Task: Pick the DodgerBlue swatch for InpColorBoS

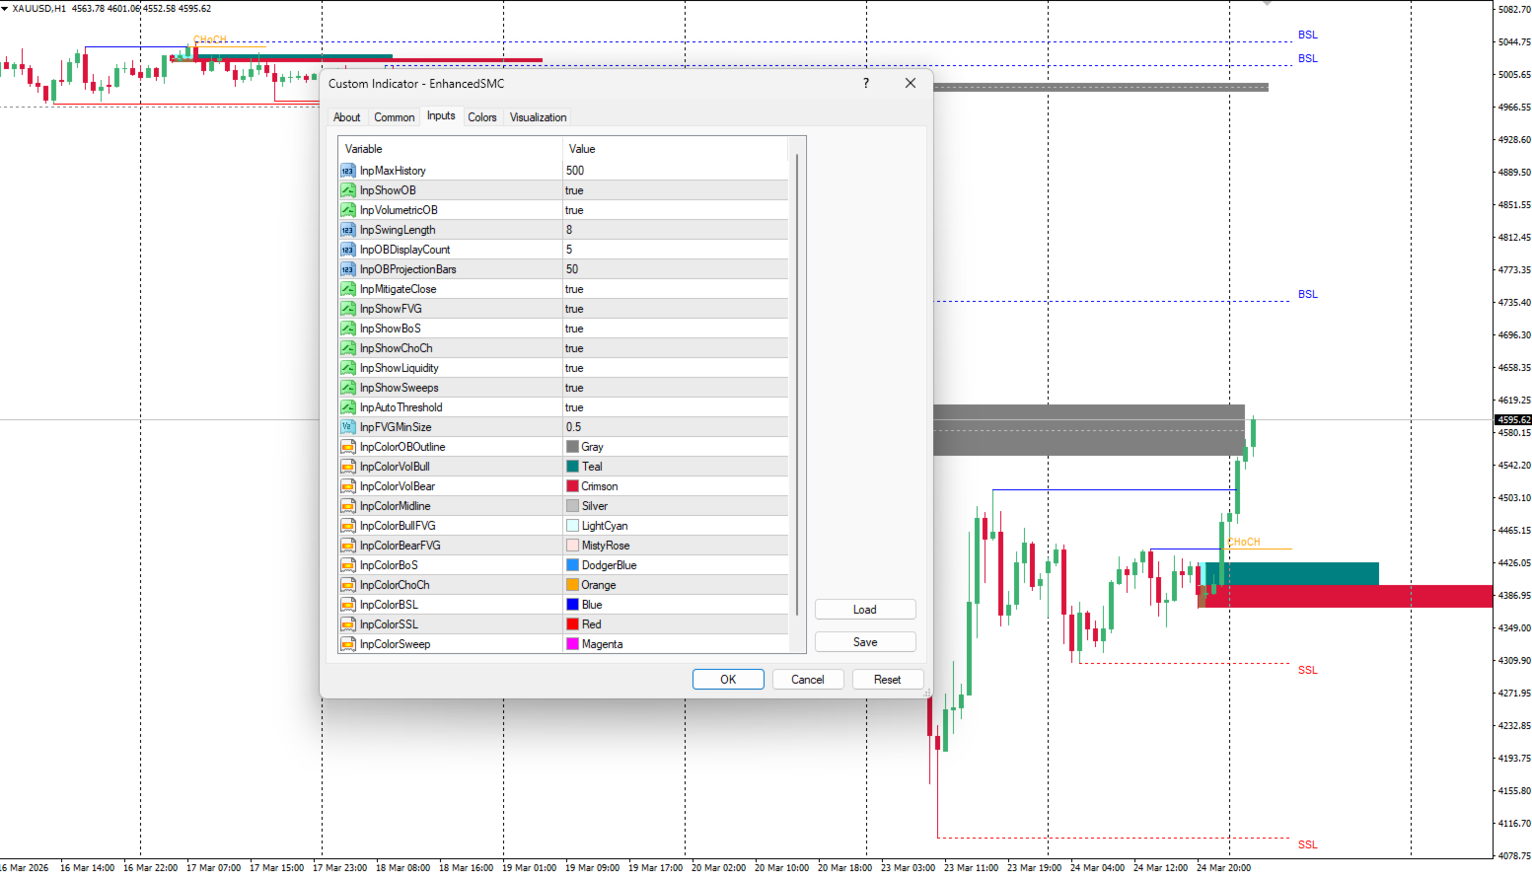Action: [573, 565]
